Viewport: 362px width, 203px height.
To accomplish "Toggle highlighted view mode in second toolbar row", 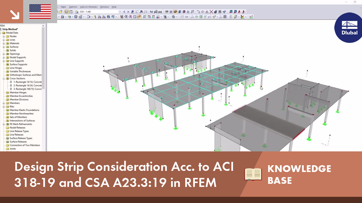I will 139,17.
